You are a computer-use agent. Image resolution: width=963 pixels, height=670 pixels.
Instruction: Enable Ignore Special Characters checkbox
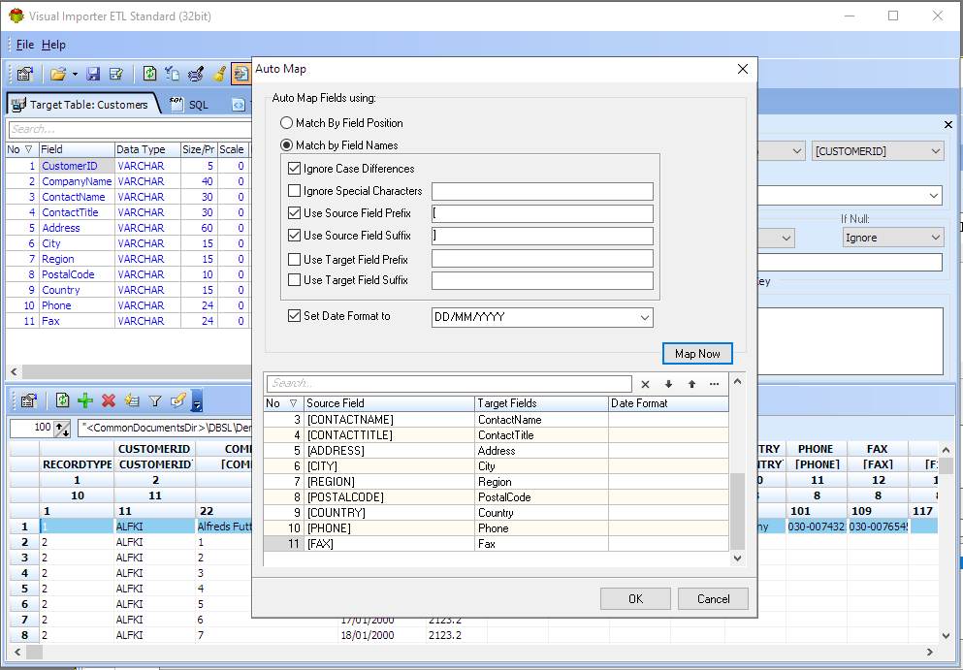click(x=295, y=191)
